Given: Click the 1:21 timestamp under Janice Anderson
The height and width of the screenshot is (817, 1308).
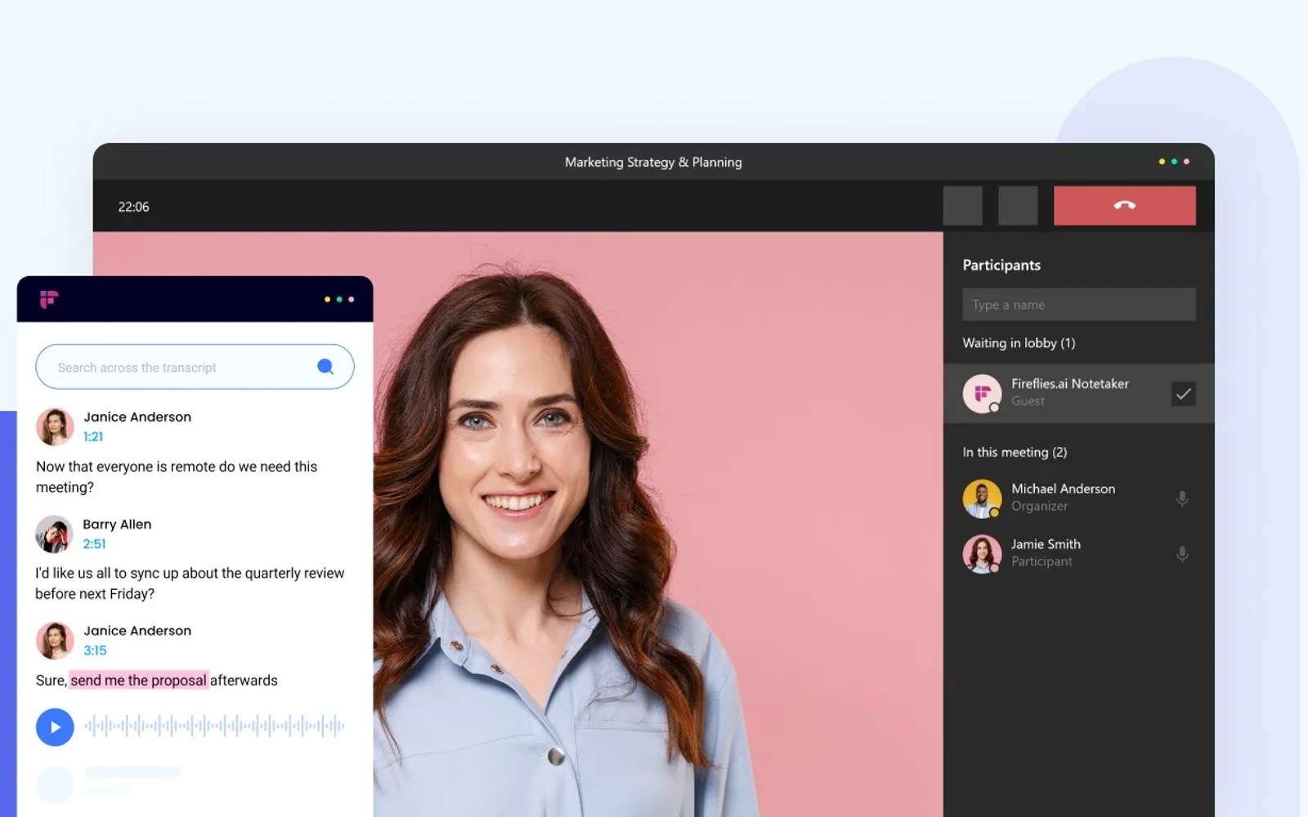Looking at the screenshot, I should [x=93, y=436].
